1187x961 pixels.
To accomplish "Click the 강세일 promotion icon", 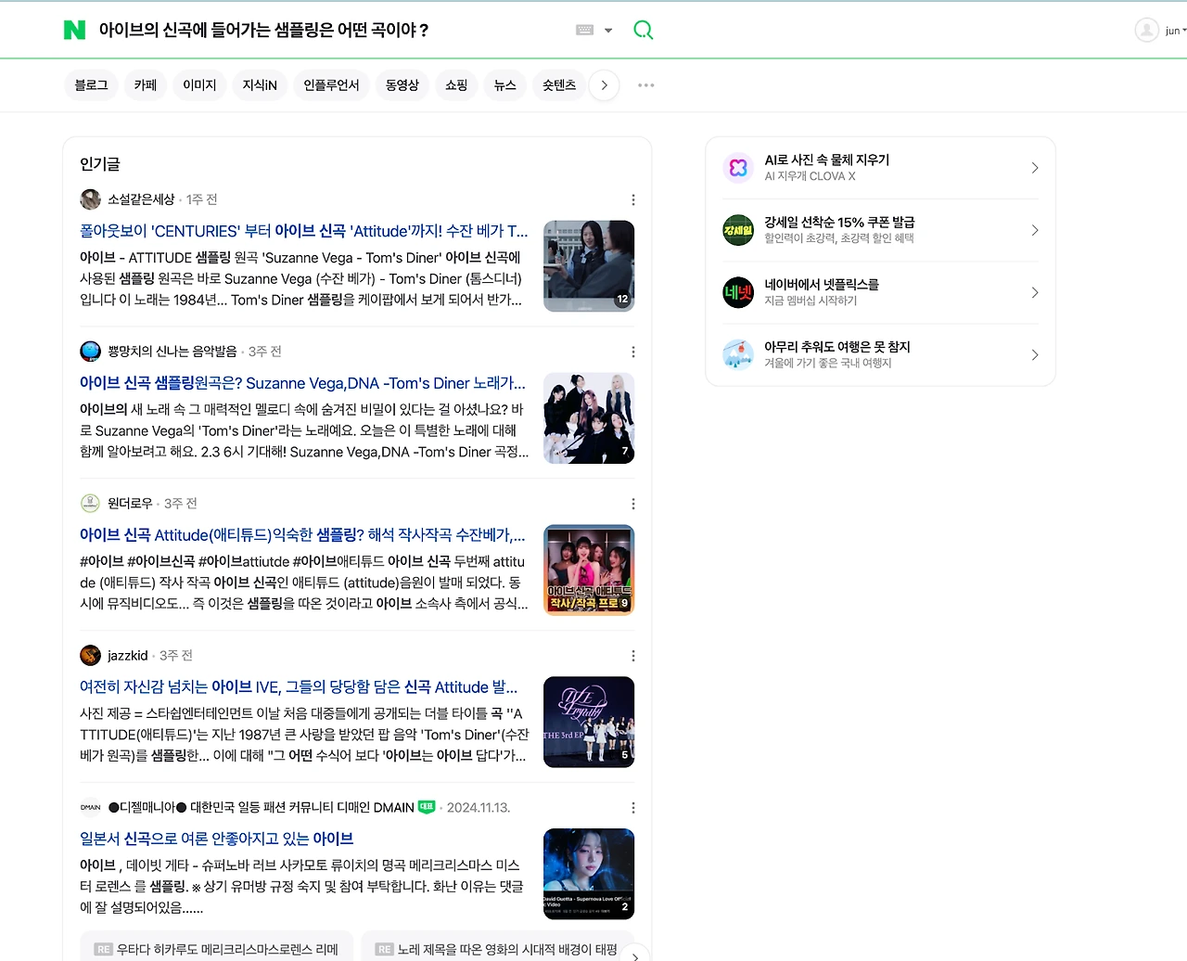I will 738,230.
